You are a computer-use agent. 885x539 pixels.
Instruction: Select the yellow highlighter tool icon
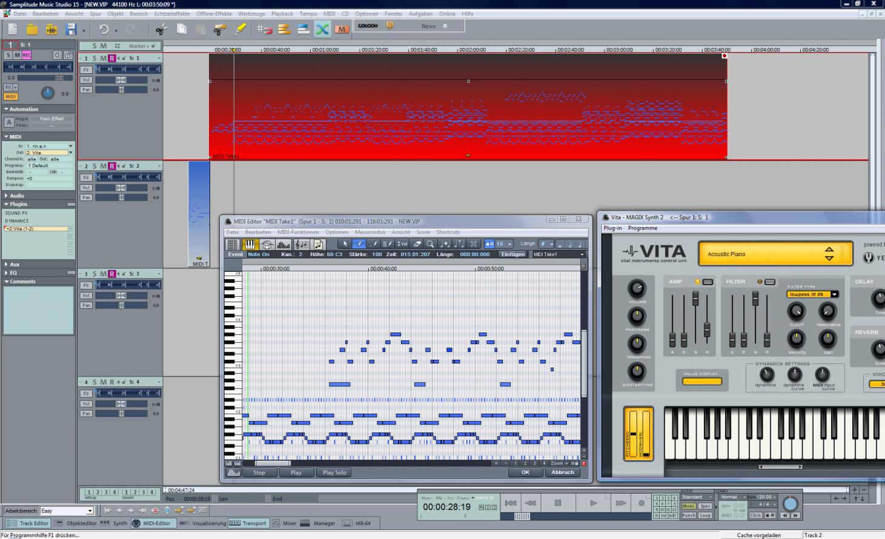coord(240,28)
